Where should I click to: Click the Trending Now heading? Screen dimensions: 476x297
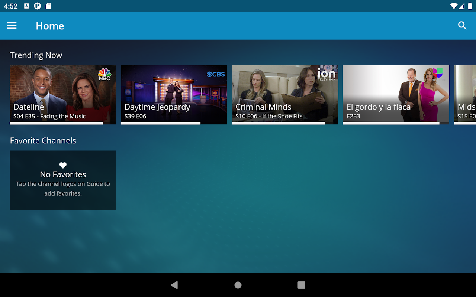point(36,55)
